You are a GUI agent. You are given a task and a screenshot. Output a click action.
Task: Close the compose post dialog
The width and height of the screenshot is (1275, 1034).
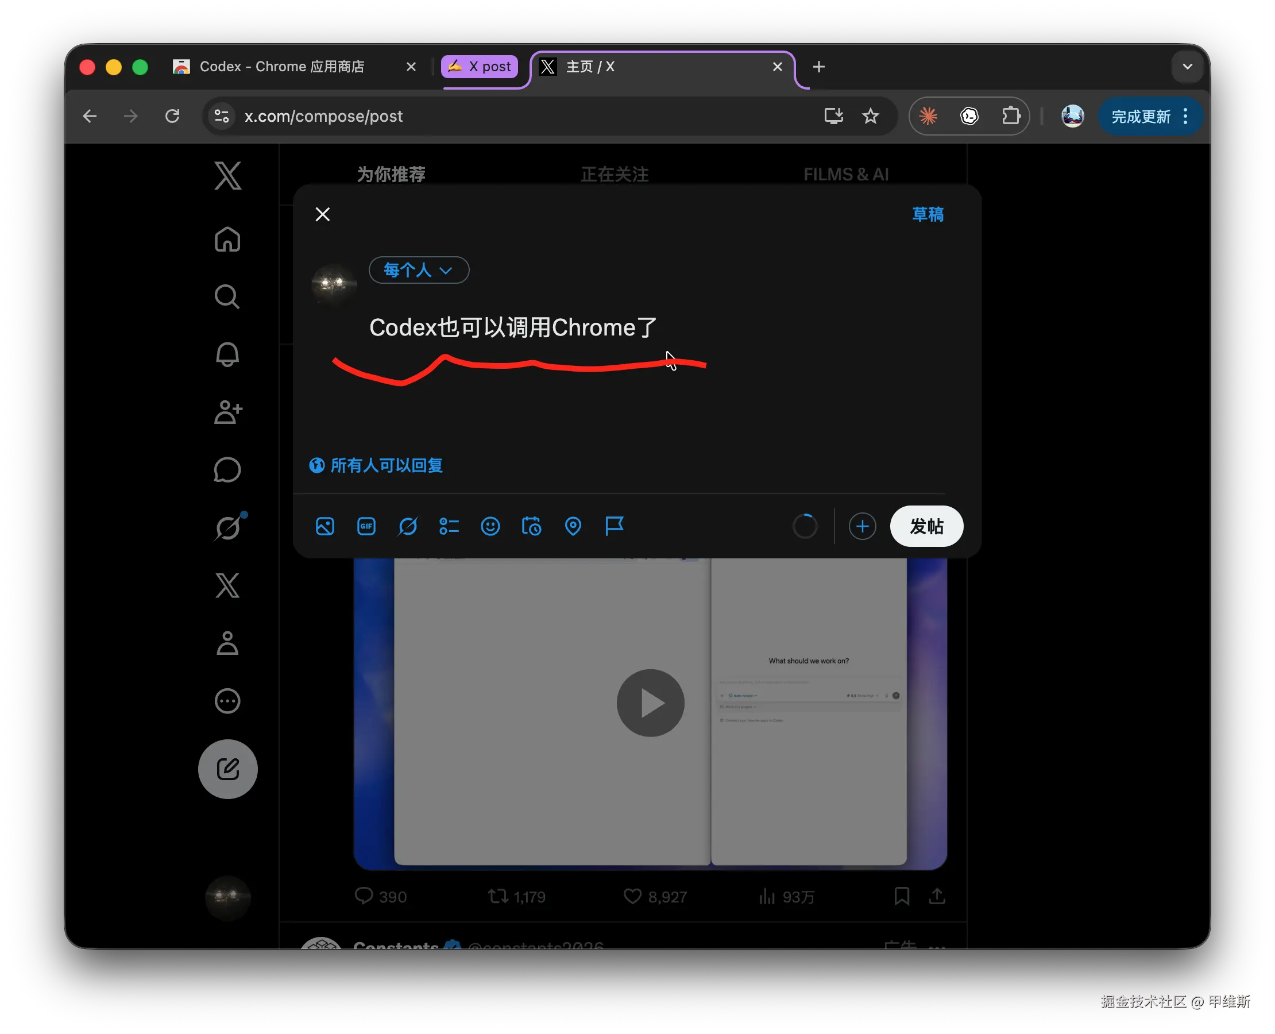click(323, 214)
